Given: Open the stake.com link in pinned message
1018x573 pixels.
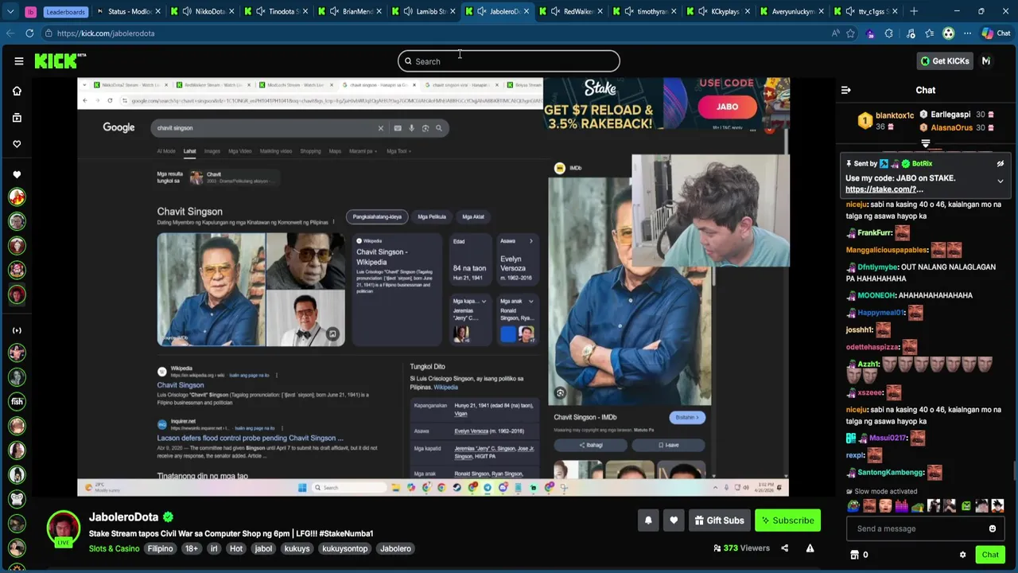Looking at the screenshot, I should 884,189.
